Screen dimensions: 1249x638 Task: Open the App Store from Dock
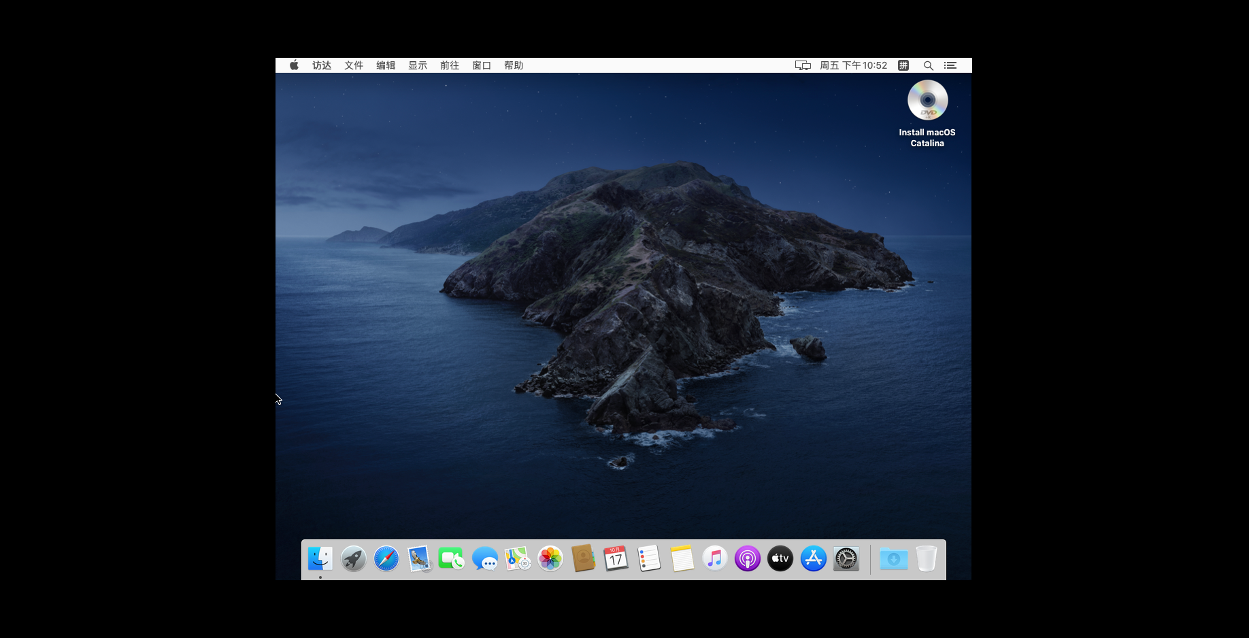(x=813, y=559)
